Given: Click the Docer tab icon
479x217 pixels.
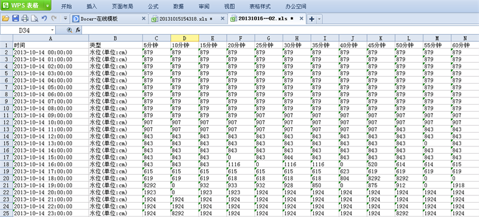Looking at the screenshot, I should pyautogui.click(x=75, y=19).
